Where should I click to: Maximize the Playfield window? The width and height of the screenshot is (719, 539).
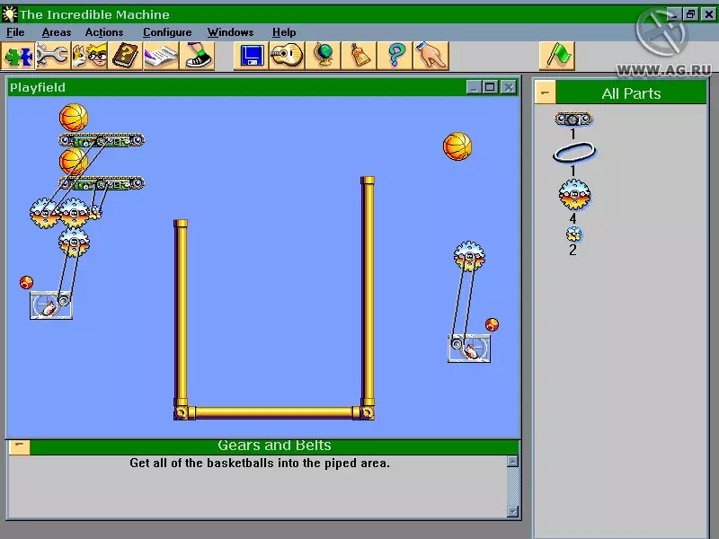(x=490, y=87)
